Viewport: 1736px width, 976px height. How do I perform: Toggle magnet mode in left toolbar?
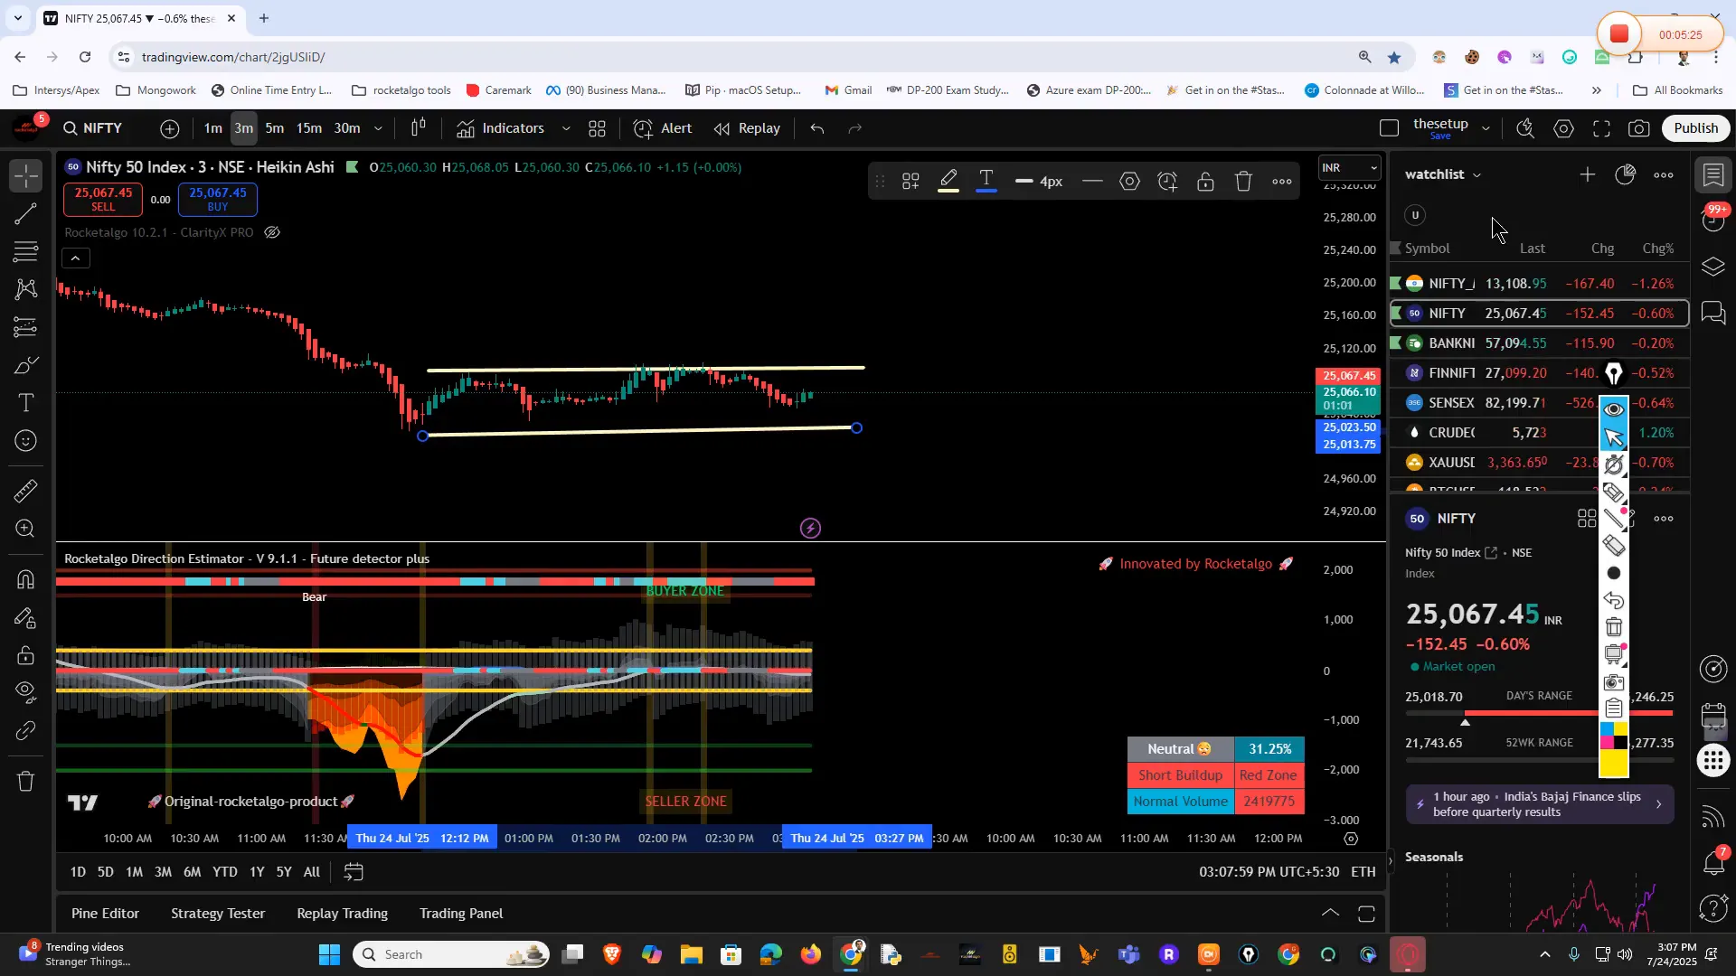coord(26,579)
